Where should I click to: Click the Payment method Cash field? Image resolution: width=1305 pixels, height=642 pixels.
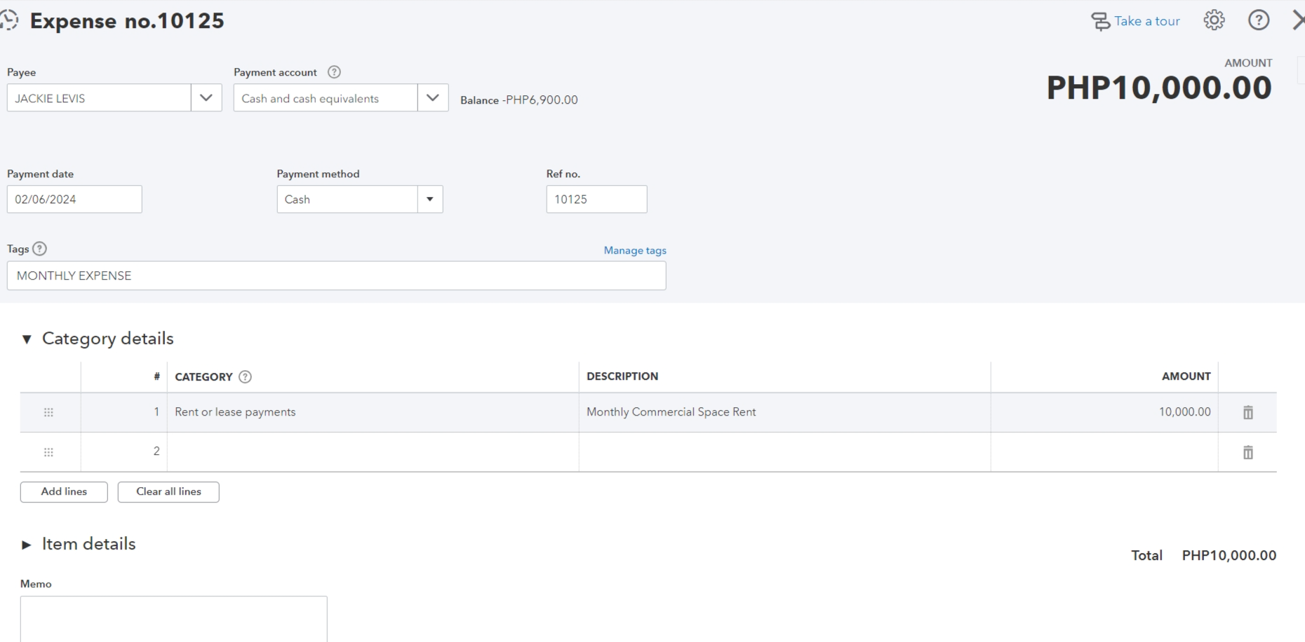point(347,200)
